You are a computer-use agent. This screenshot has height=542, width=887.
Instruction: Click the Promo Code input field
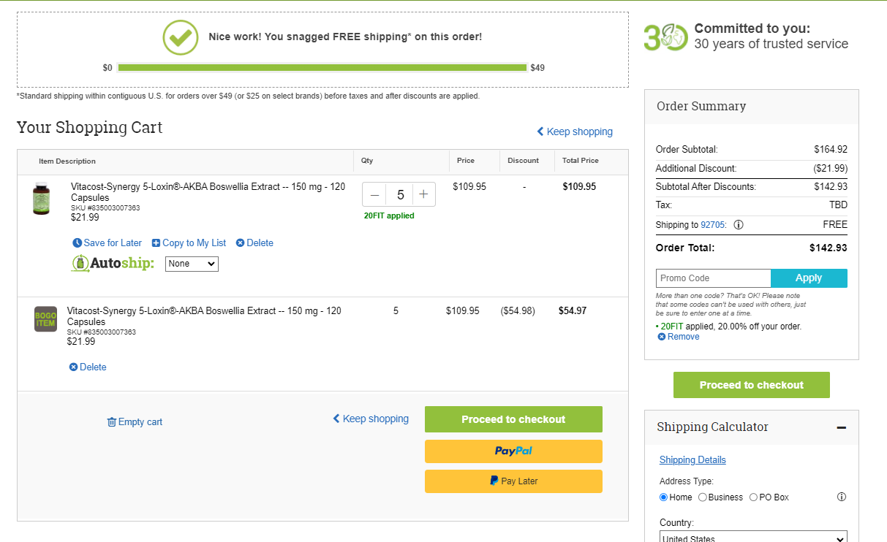tap(714, 278)
